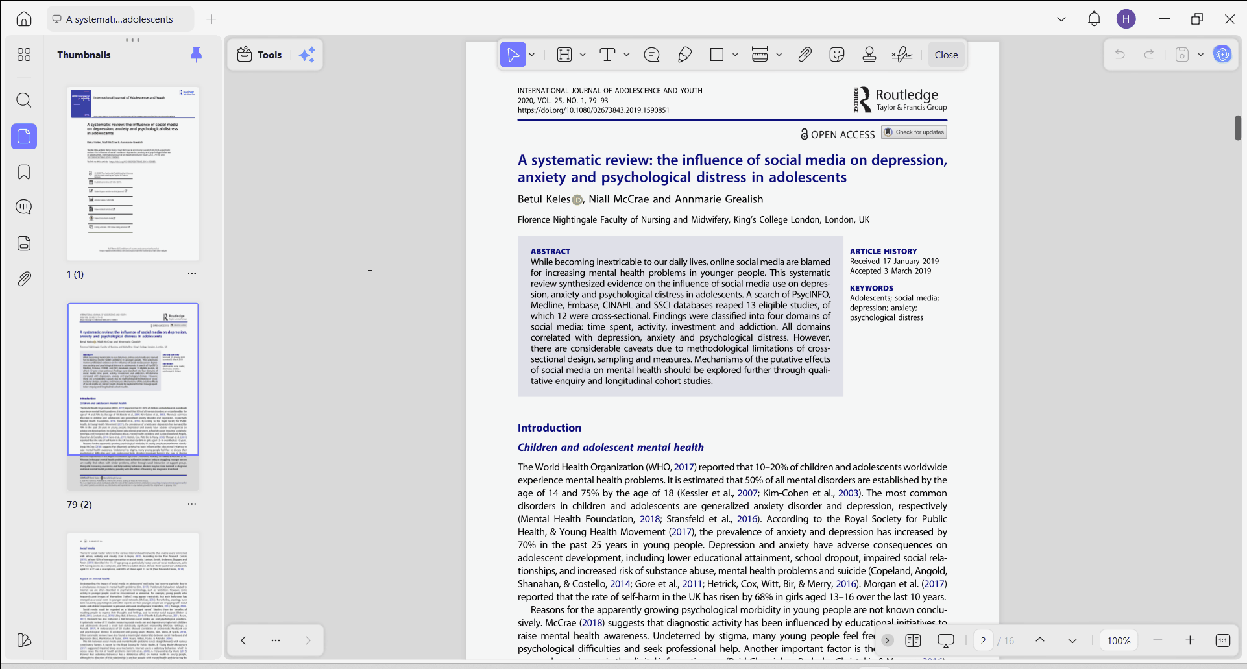Open more options for thumbnail 1 (1)
This screenshot has height=669, width=1247.
click(x=192, y=274)
